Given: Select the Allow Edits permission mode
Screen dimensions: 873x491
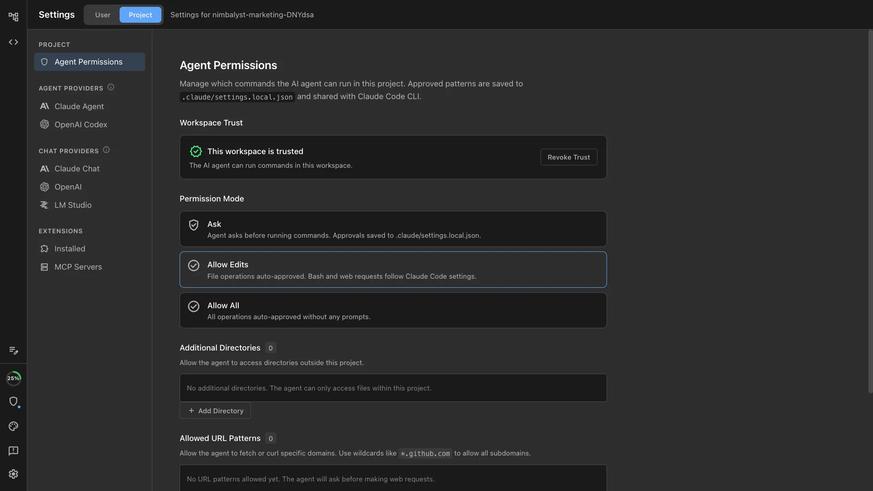Looking at the screenshot, I should (393, 270).
